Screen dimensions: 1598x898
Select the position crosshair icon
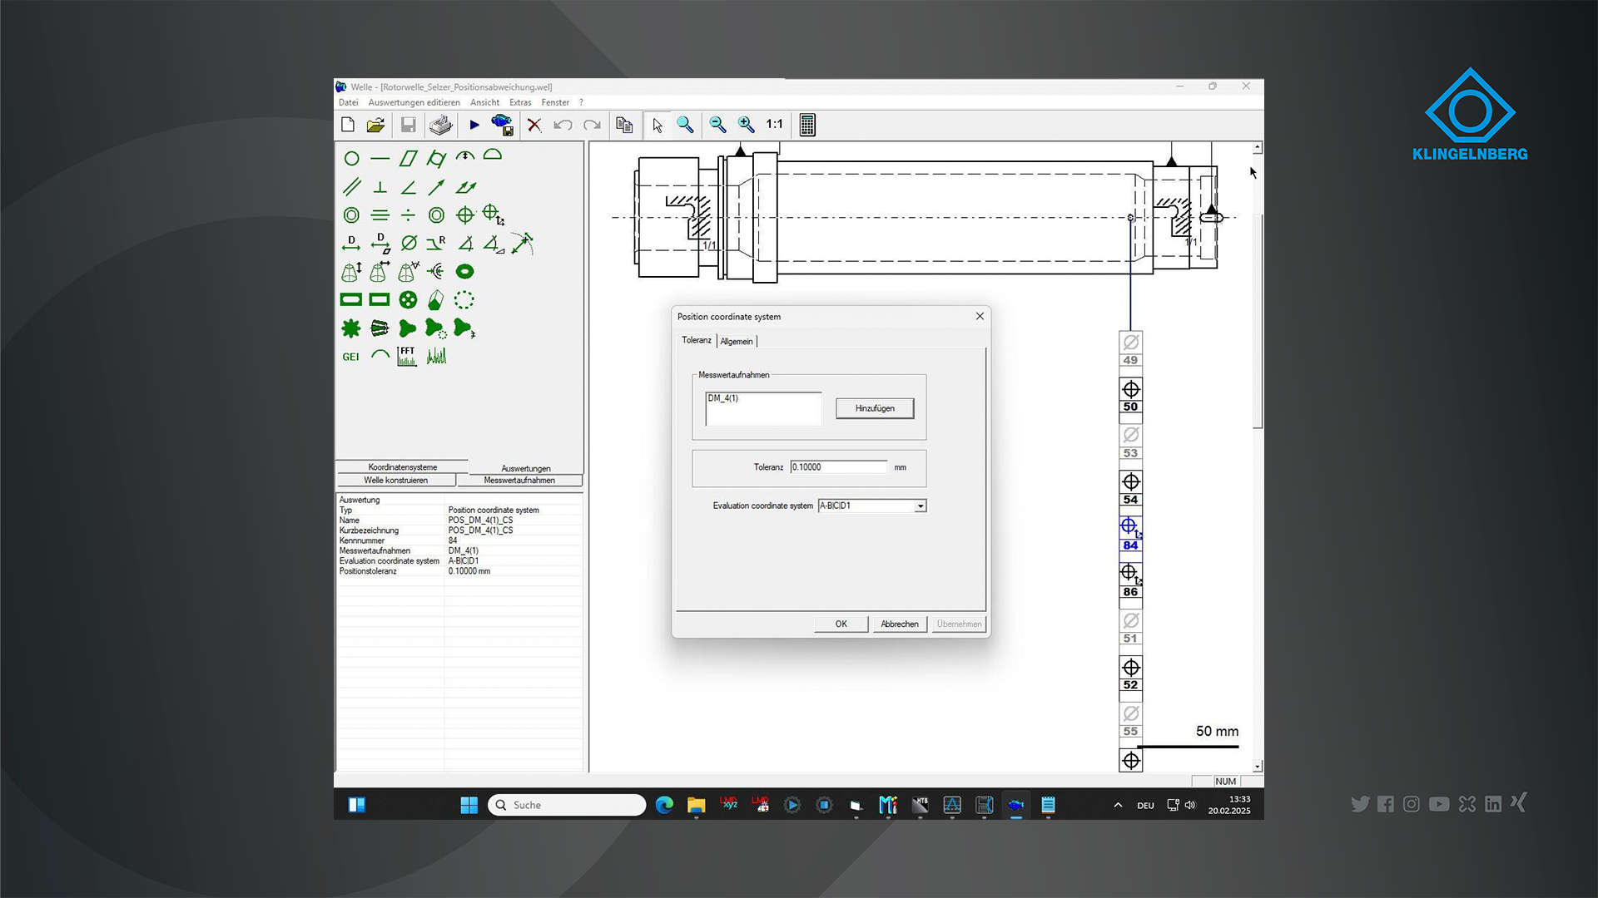[465, 215]
